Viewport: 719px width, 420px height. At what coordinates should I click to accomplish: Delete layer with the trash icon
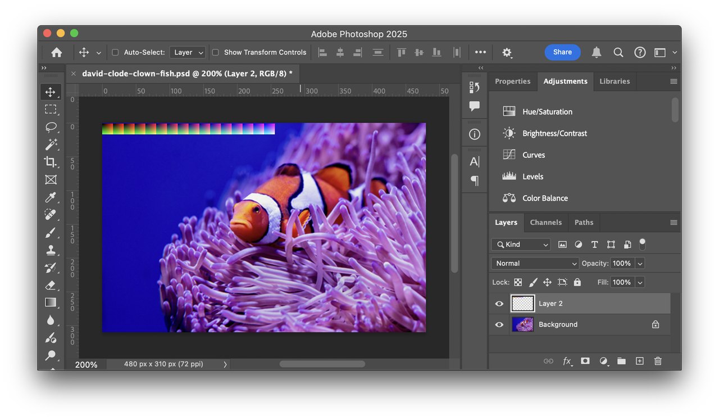coord(658,361)
